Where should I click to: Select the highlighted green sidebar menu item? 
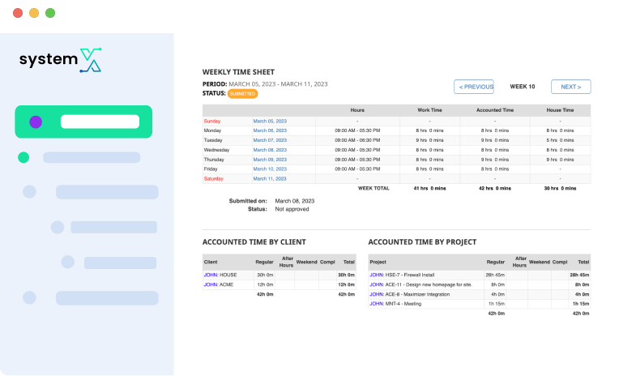[x=83, y=122]
